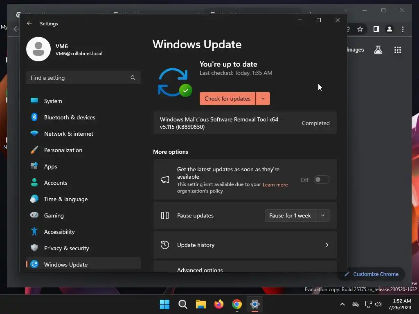Click Chrome's side panel icon
Viewport: 419px width, 314px height.
[x=376, y=29]
